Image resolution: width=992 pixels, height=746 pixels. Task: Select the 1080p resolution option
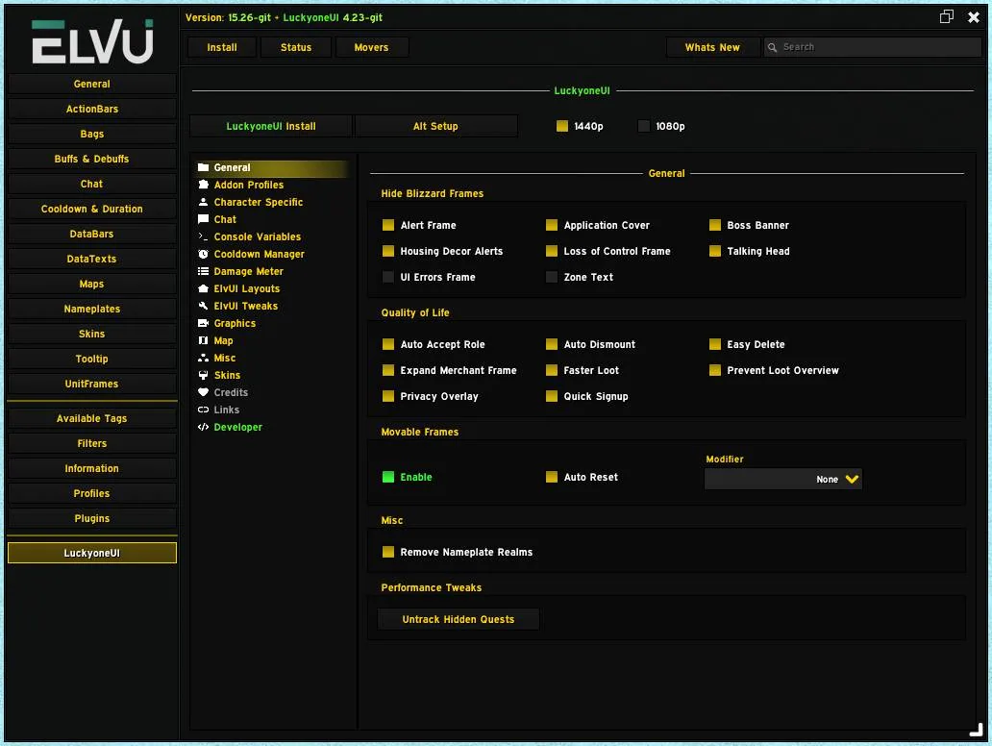644,126
